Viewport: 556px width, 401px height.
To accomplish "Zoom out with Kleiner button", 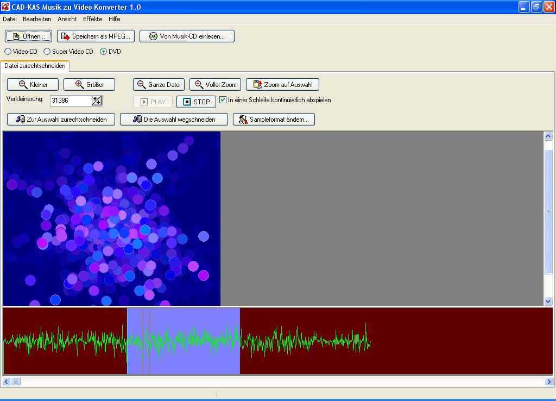I will click(x=33, y=85).
